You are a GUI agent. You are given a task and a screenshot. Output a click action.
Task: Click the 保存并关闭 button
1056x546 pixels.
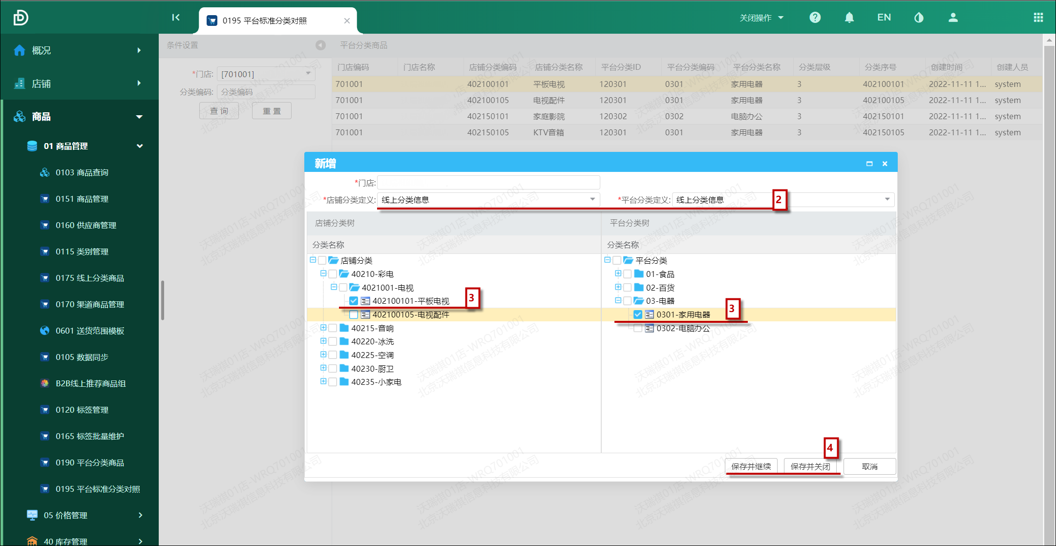(x=810, y=466)
